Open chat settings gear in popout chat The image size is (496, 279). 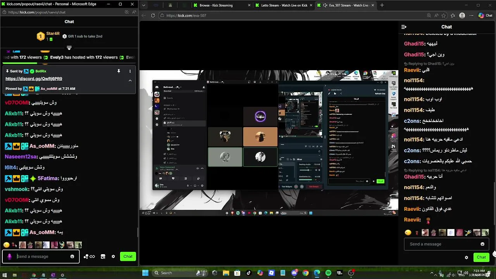coord(113,257)
